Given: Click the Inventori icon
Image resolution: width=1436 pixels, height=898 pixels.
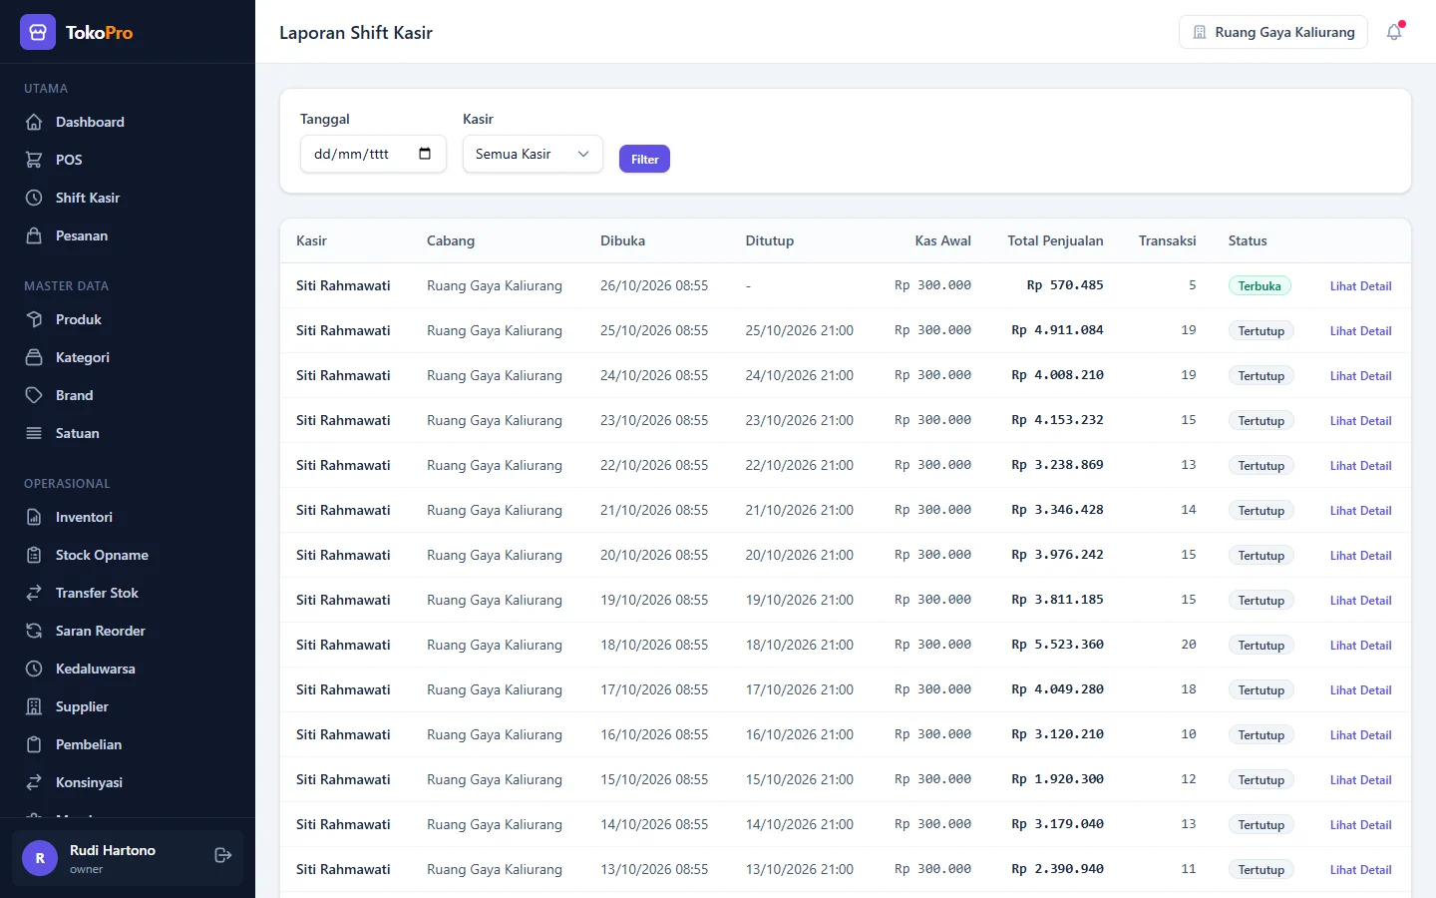Looking at the screenshot, I should 34,517.
